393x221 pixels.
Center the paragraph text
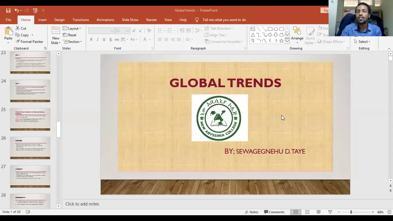[166, 39]
